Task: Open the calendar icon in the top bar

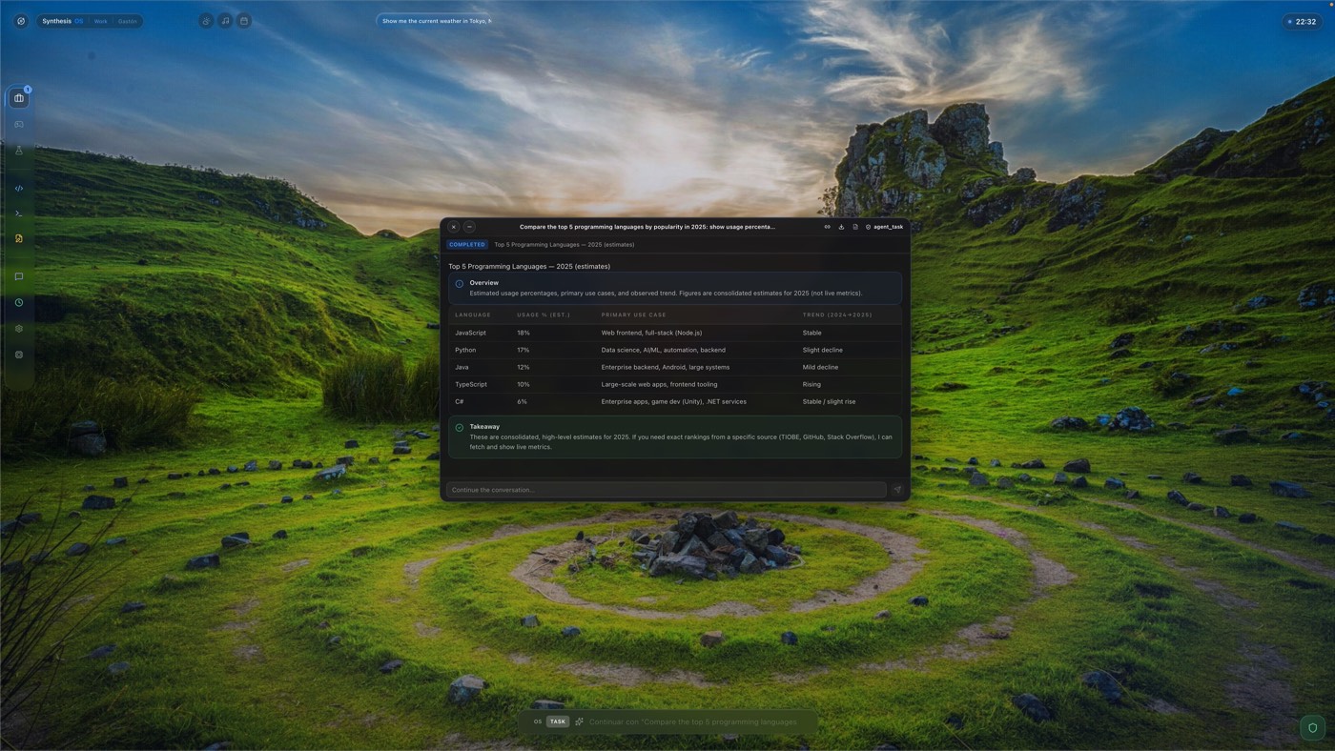Action: (x=244, y=21)
